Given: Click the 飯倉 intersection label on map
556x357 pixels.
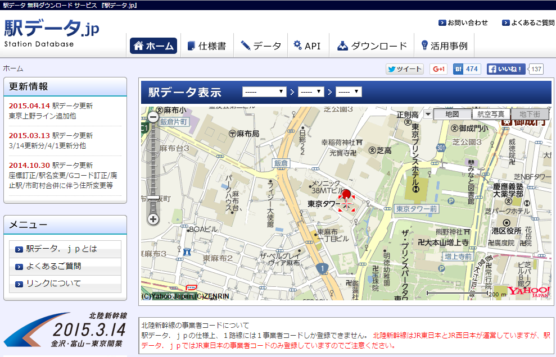Looking at the screenshot, I should [x=281, y=163].
